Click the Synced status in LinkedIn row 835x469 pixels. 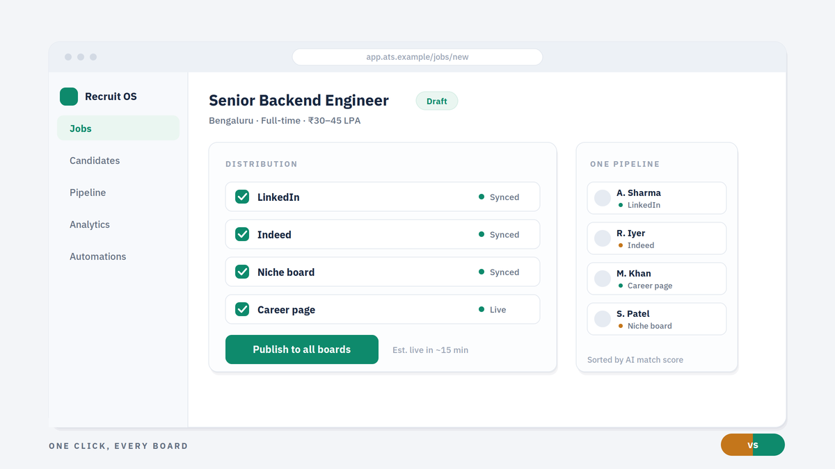tap(499, 197)
